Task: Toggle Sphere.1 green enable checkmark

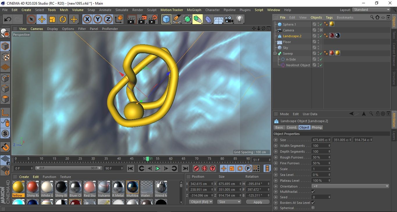Action: 321,24
